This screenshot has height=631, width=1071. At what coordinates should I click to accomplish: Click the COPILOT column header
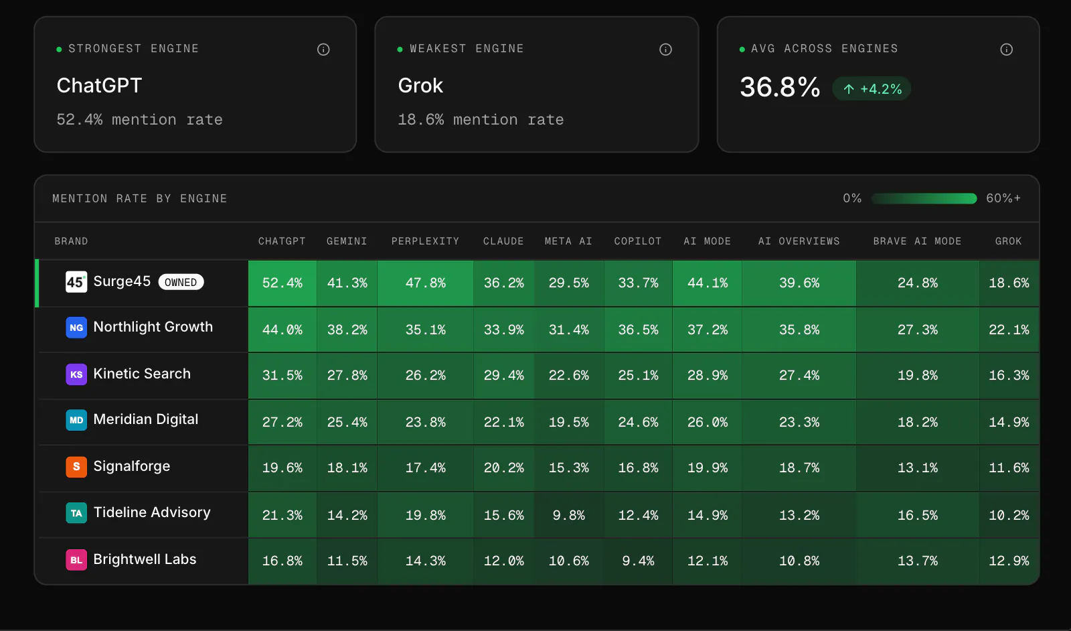click(x=638, y=241)
